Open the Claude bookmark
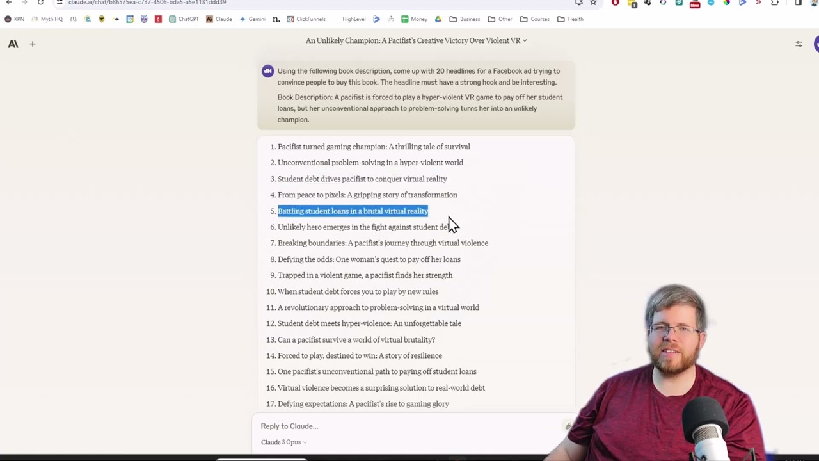The width and height of the screenshot is (819, 461). 219,19
